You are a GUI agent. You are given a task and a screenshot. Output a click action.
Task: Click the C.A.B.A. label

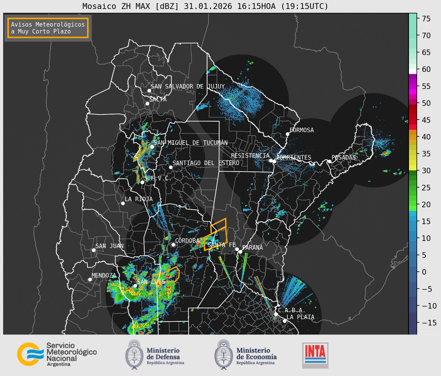click(x=292, y=310)
